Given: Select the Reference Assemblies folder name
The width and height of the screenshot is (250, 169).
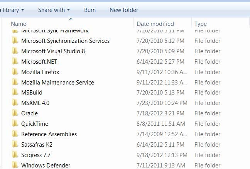Looking at the screenshot, I should pyautogui.click(x=49, y=134).
